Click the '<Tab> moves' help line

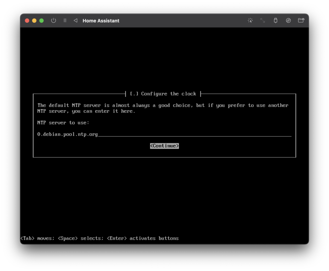(x=100, y=238)
